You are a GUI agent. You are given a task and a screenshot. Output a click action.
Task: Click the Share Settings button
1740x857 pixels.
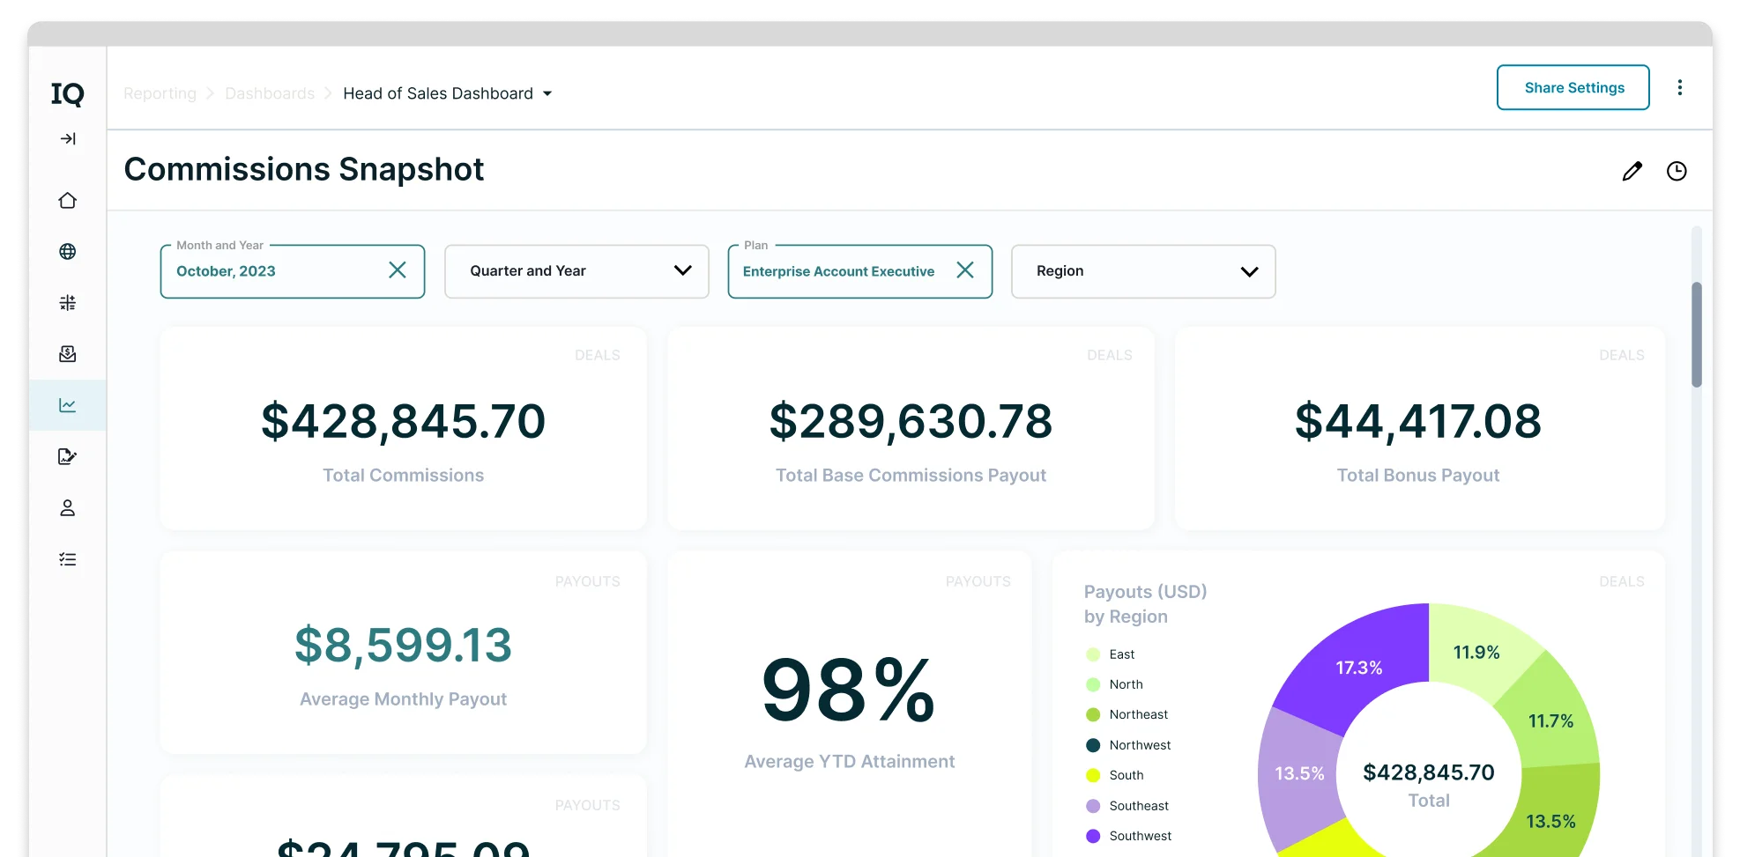pos(1574,87)
